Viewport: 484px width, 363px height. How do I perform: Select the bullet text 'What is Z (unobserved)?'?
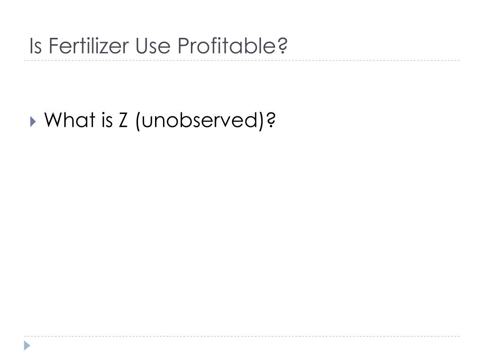160,121
